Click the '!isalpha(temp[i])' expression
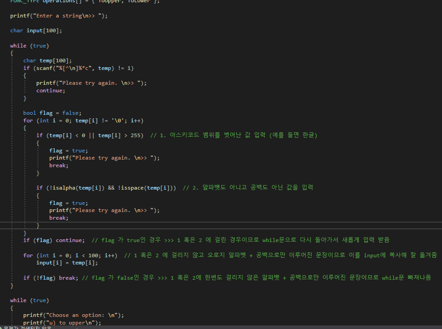Image resolution: width=442 pixels, height=329 pixels. (76, 188)
